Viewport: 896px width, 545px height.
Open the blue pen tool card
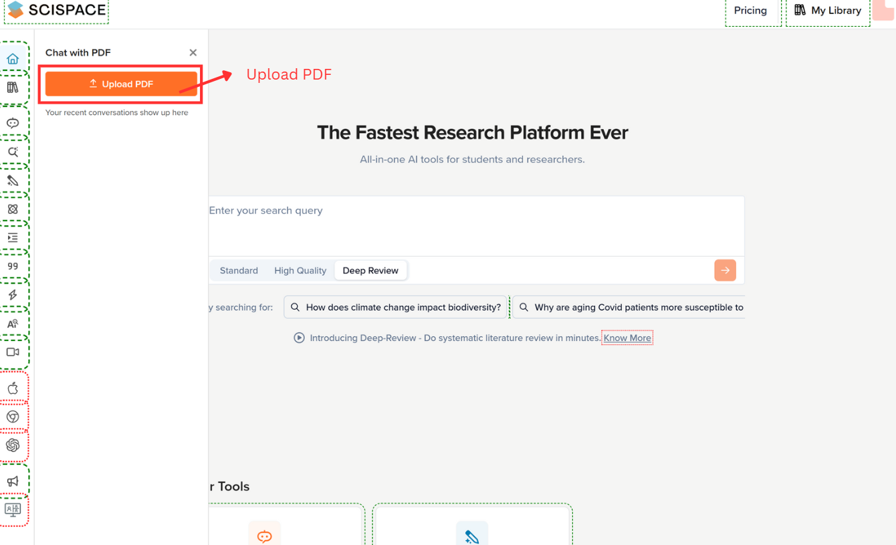tap(472, 527)
